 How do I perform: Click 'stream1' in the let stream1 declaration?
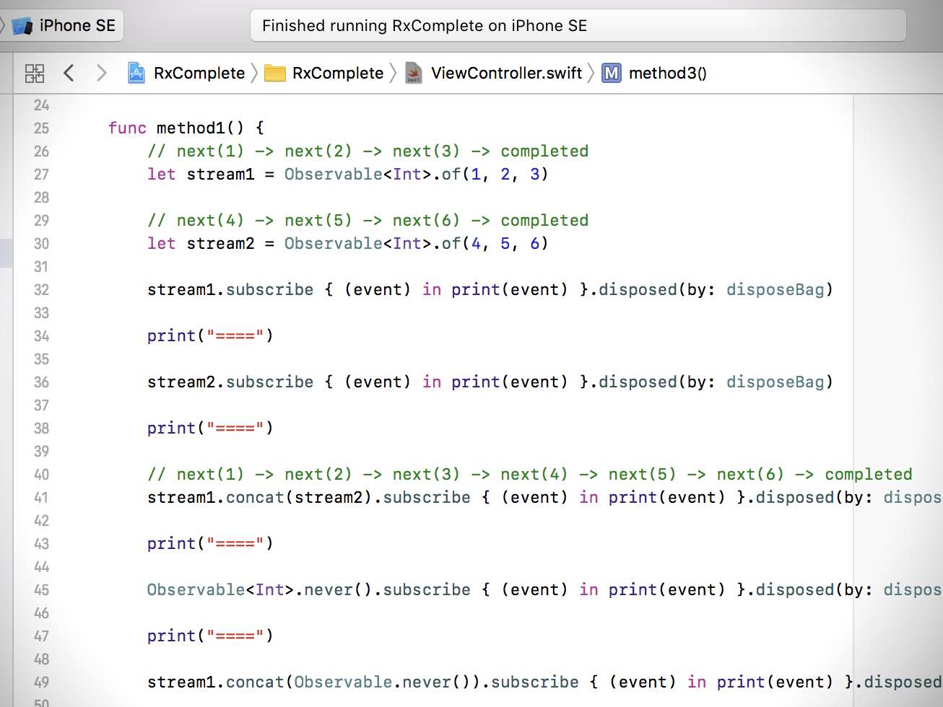[x=220, y=175]
